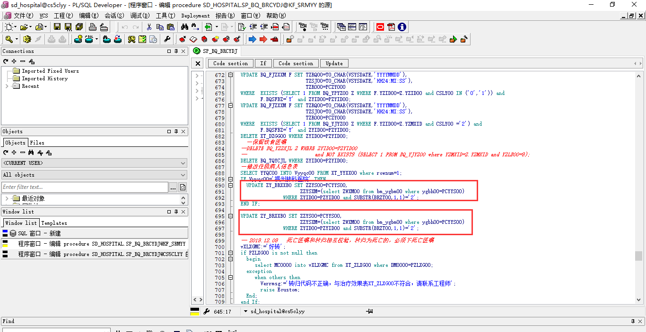Open the Deployment menu
This screenshot has height=332, width=646.
tap(195, 16)
